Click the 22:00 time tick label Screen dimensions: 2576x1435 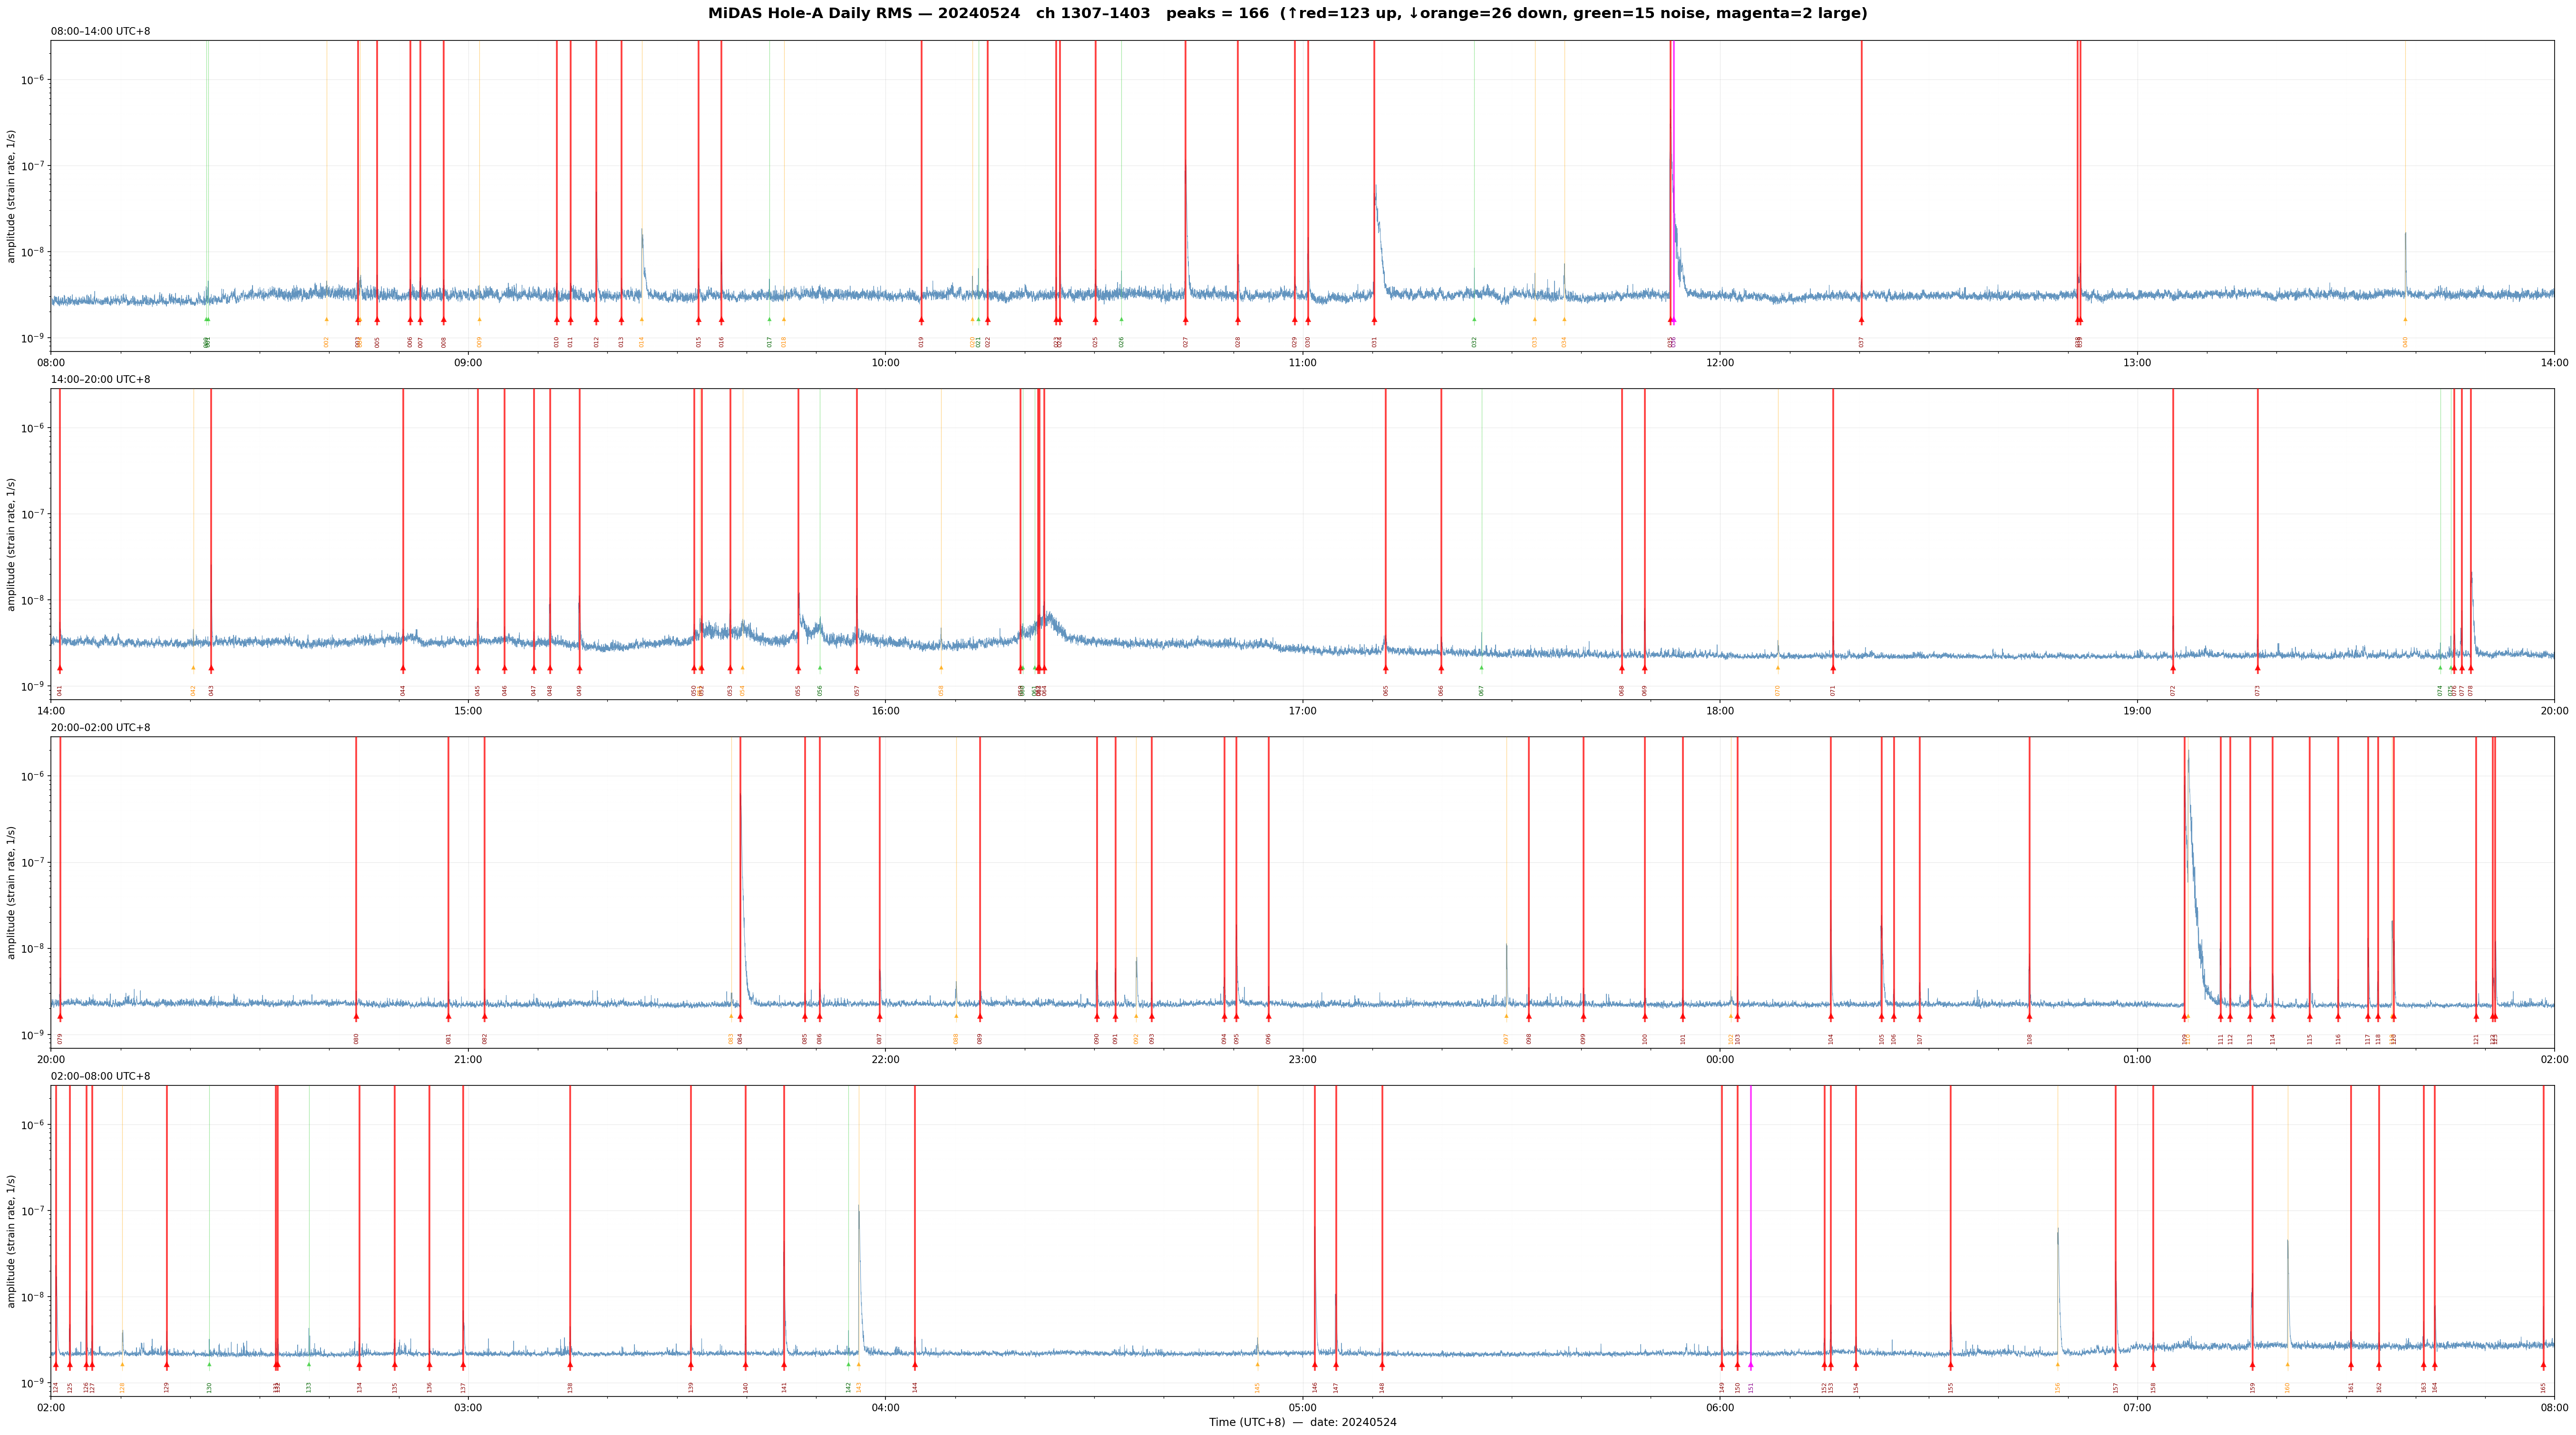[x=885, y=1059]
